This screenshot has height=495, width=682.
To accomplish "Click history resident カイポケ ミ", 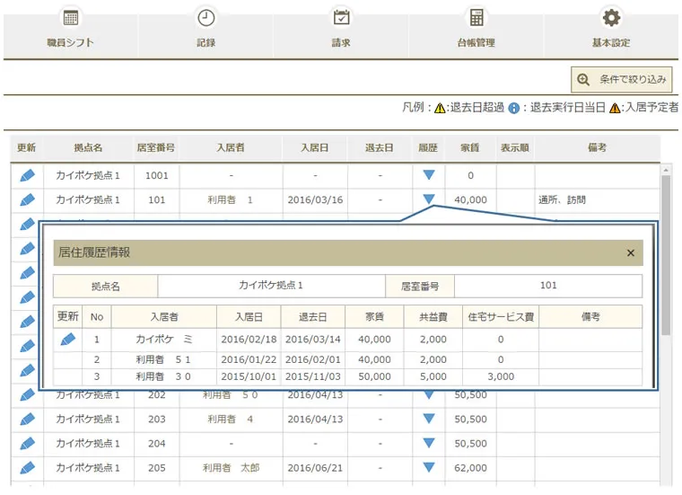I will (x=164, y=340).
